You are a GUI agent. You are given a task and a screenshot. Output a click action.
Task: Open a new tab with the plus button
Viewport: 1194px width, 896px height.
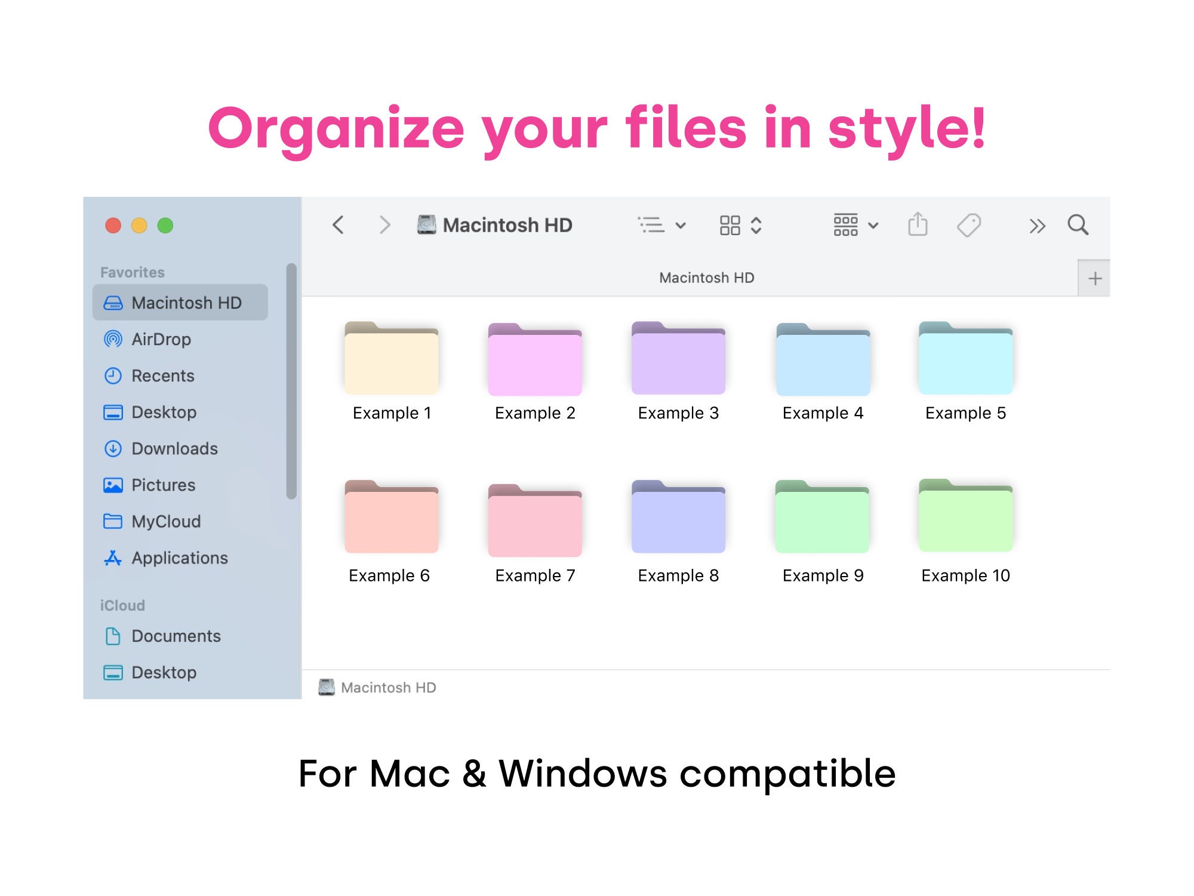[1095, 277]
